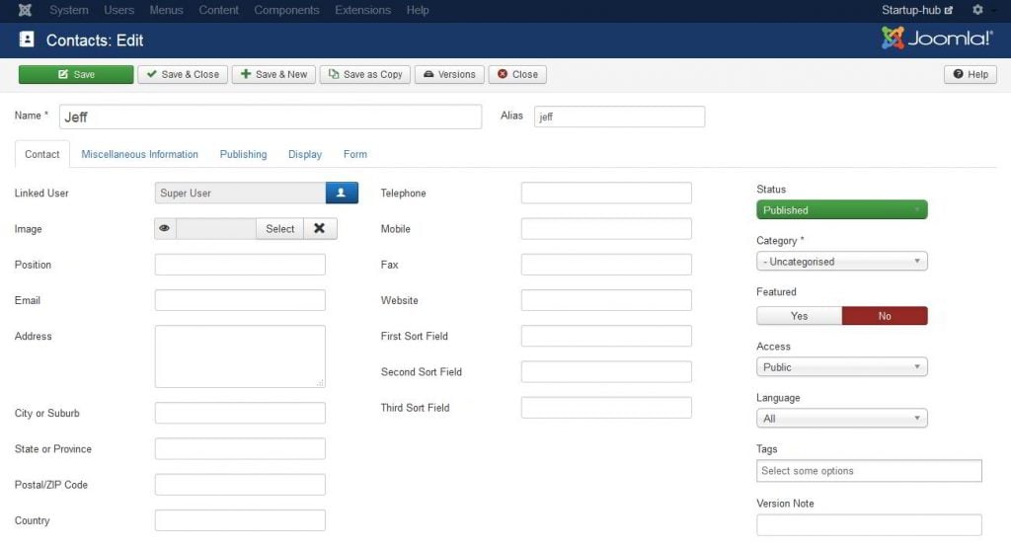Click into the Email input field
The height and width of the screenshot is (549, 1011).
[240, 300]
